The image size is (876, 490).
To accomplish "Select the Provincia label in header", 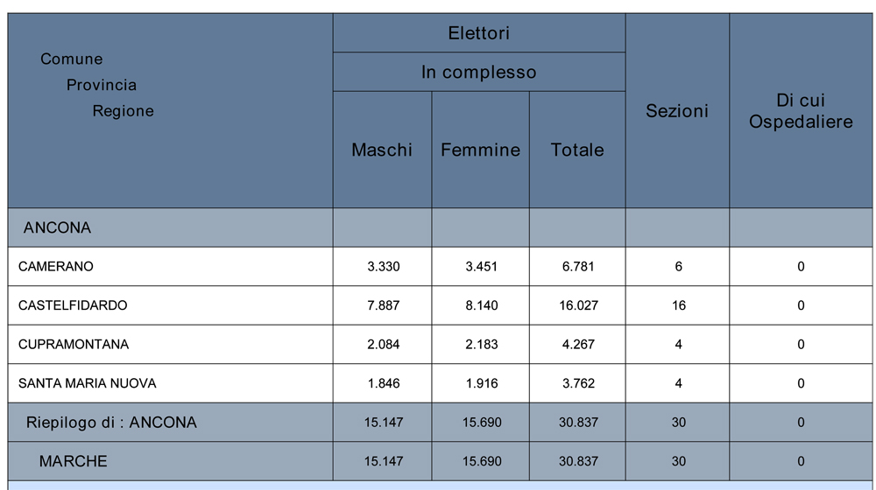I will coord(102,85).
